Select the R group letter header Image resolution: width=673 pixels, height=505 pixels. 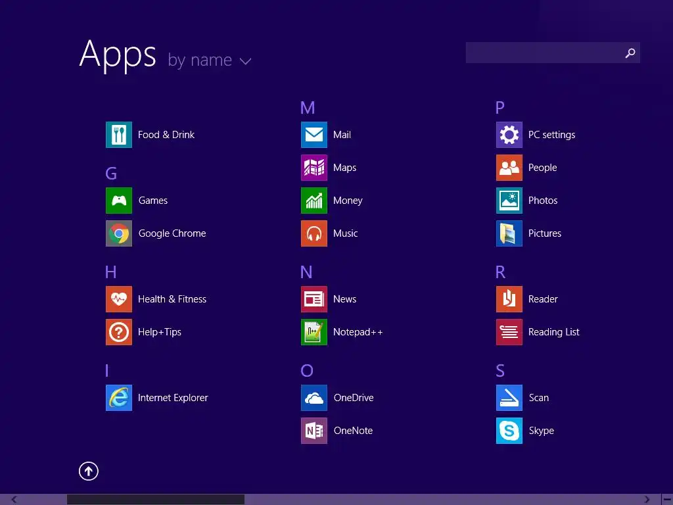click(500, 272)
